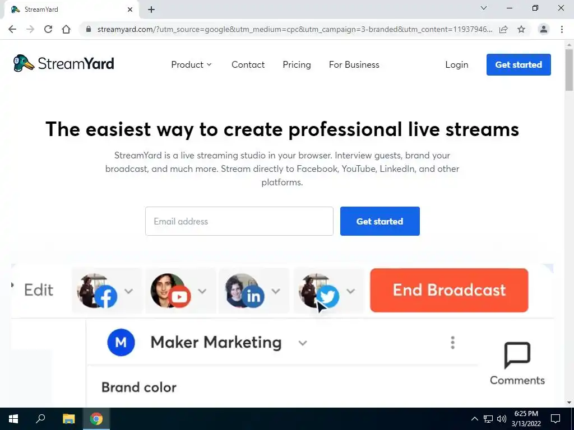
Task: Click the scrollbar down arrow
Action: coord(569,403)
